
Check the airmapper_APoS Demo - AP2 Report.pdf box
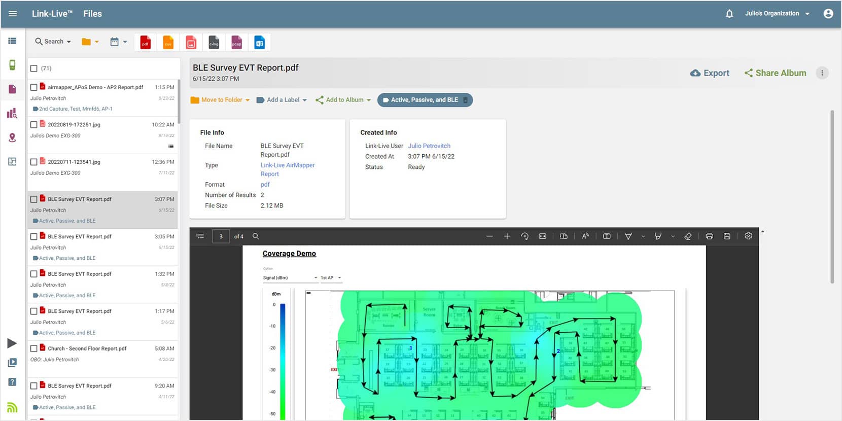click(x=34, y=87)
